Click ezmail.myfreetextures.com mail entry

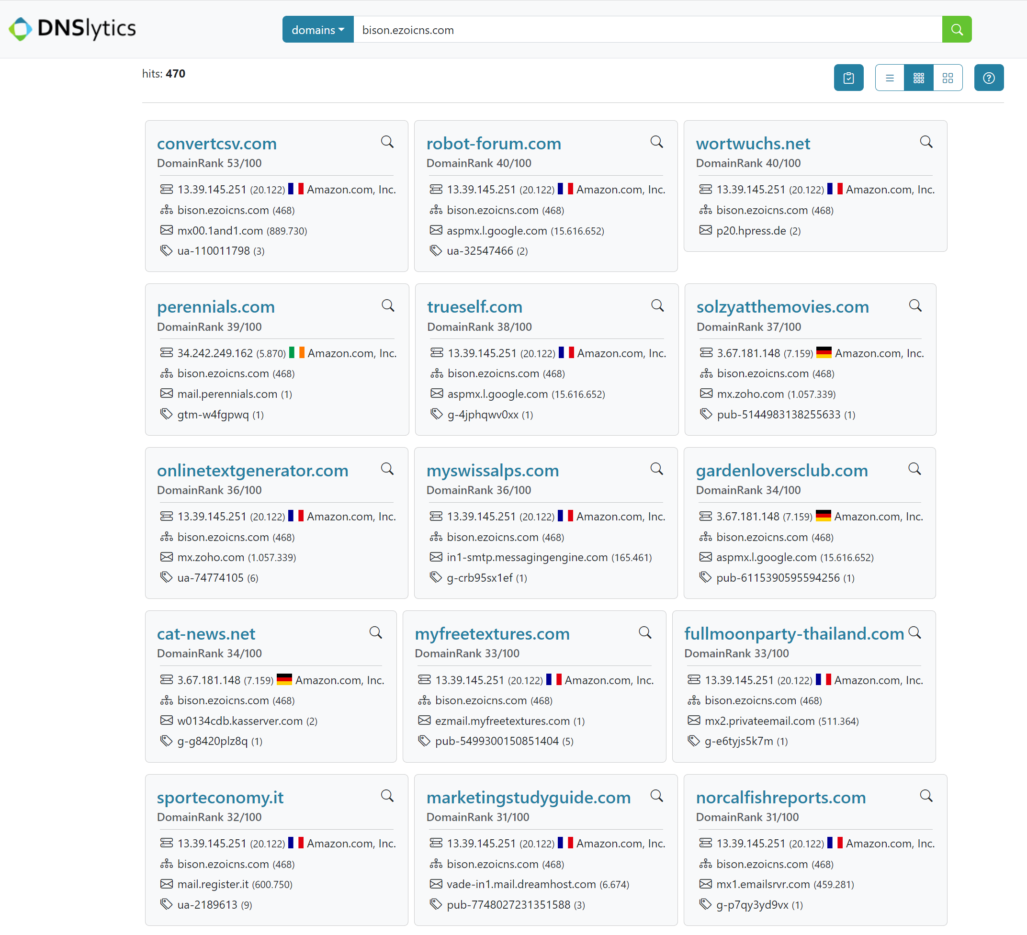pyautogui.click(x=502, y=721)
